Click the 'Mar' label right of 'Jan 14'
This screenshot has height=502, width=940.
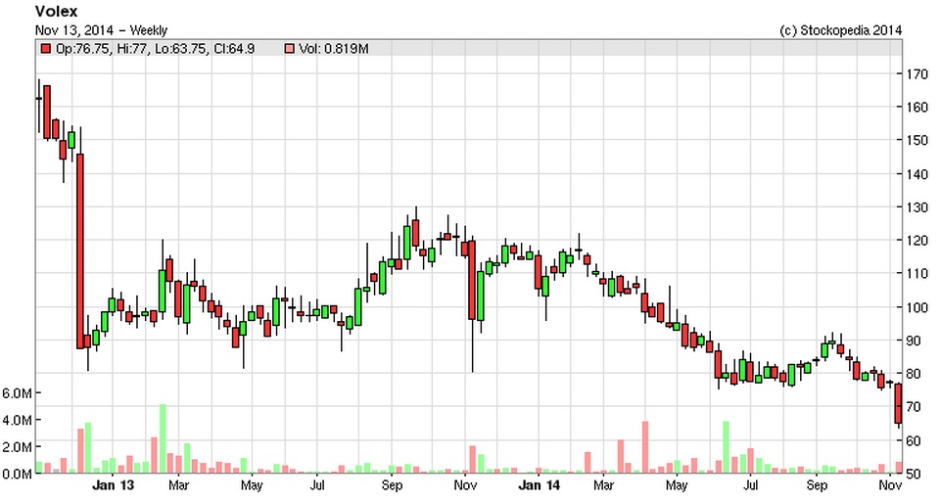[603, 485]
